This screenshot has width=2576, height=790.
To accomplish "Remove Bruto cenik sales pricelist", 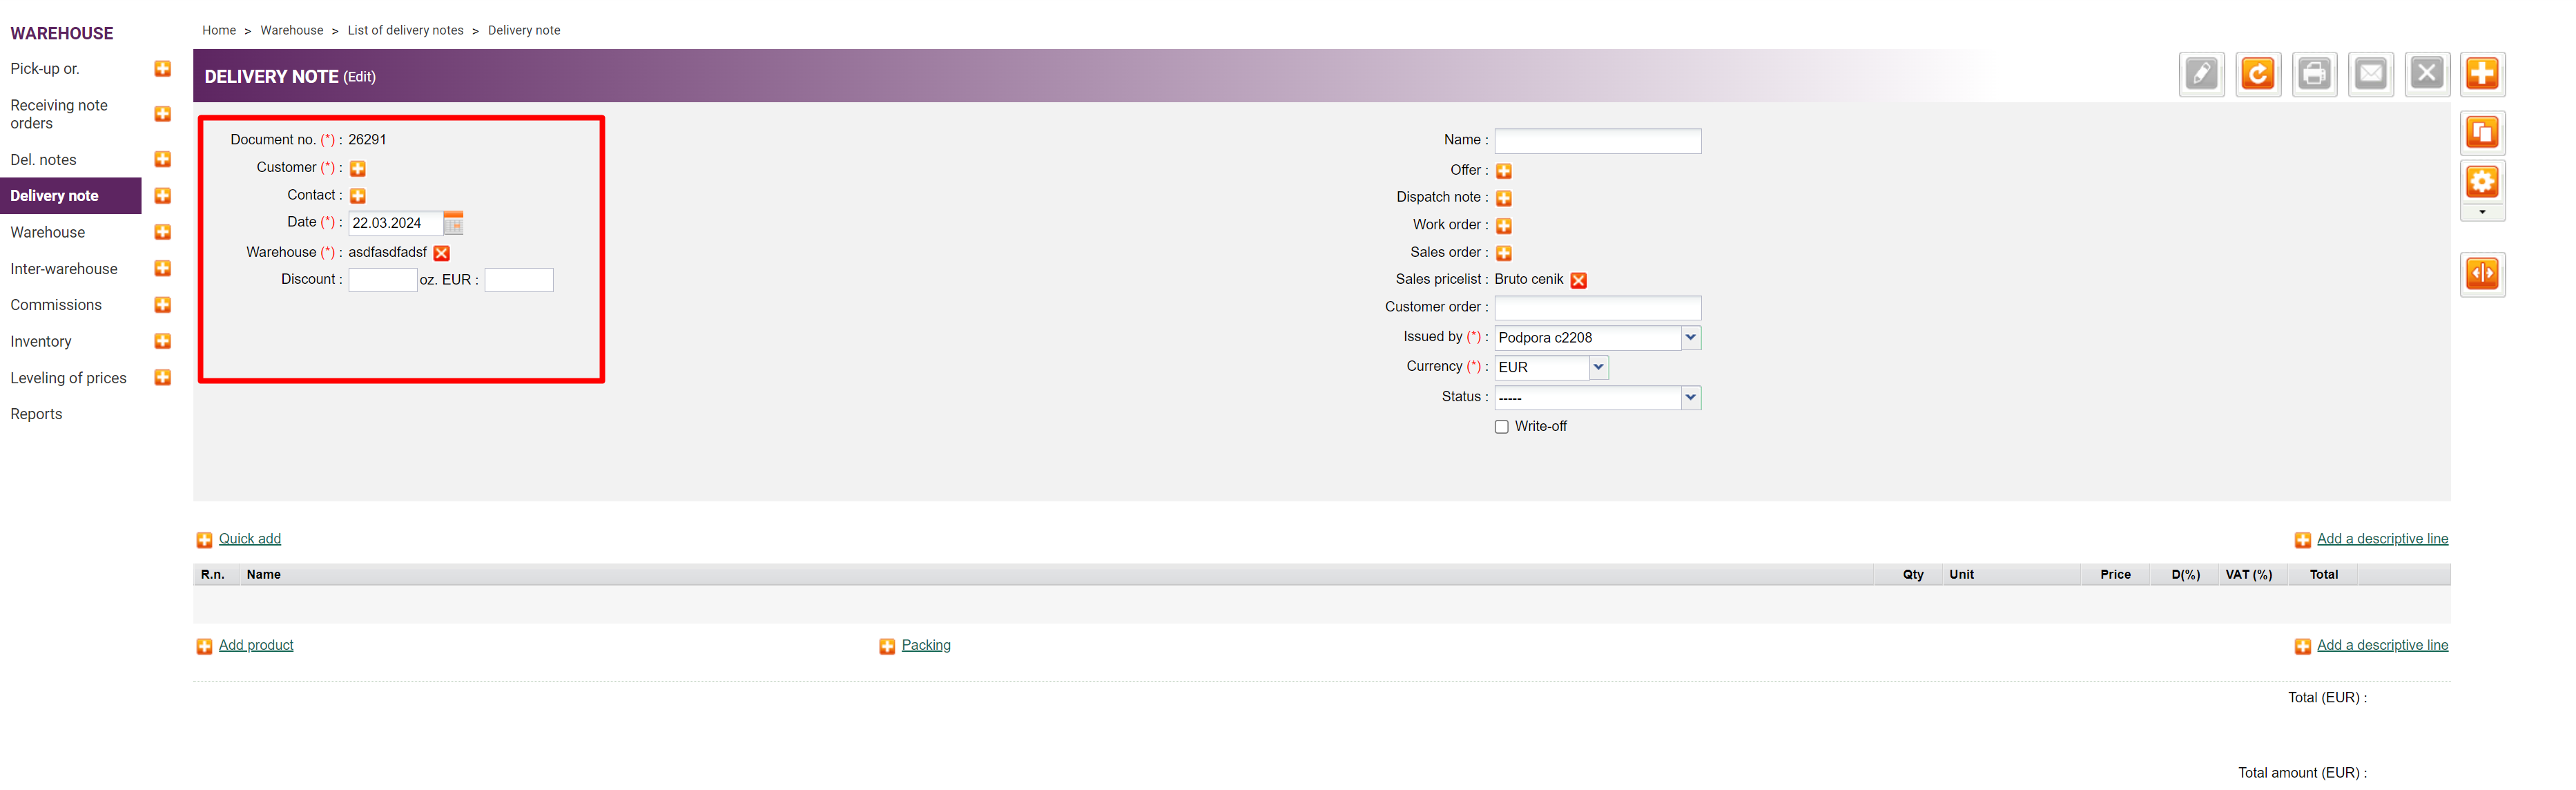I will pyautogui.click(x=1578, y=280).
